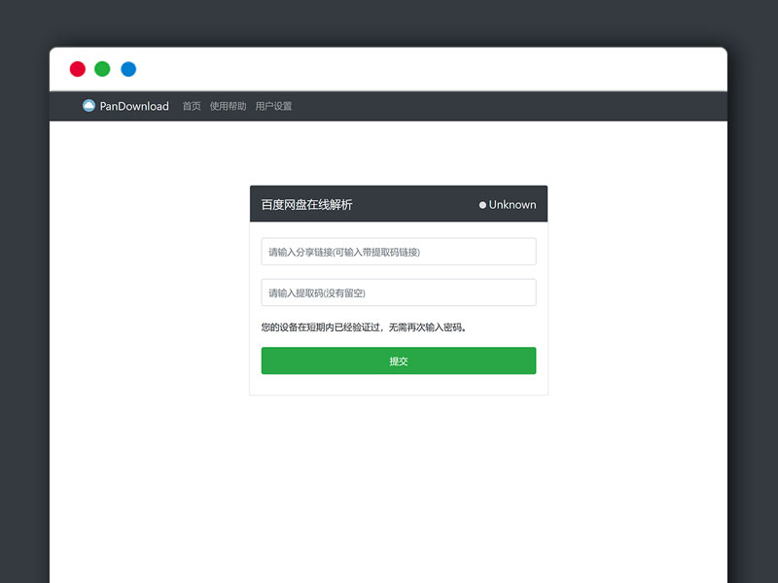
Task: Click the share link input field
Action: coord(399,251)
